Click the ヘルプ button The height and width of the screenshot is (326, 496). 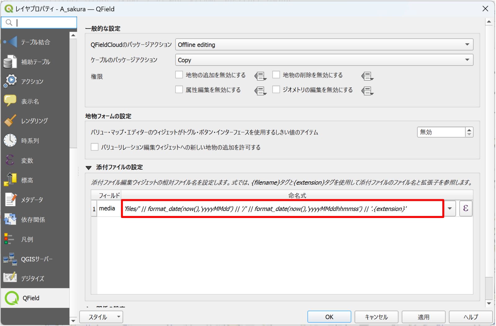[x=471, y=317]
